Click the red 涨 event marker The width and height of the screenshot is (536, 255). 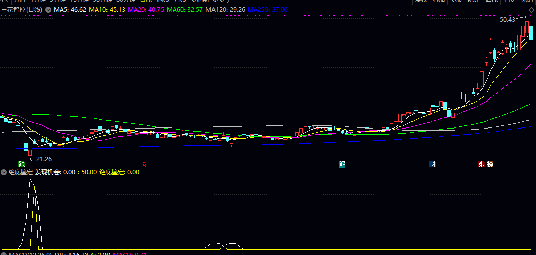(x=481, y=164)
